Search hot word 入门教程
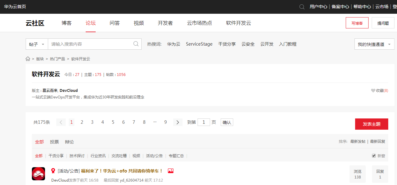Image resolution: width=397 pixels, height=185 pixels. click(288, 44)
